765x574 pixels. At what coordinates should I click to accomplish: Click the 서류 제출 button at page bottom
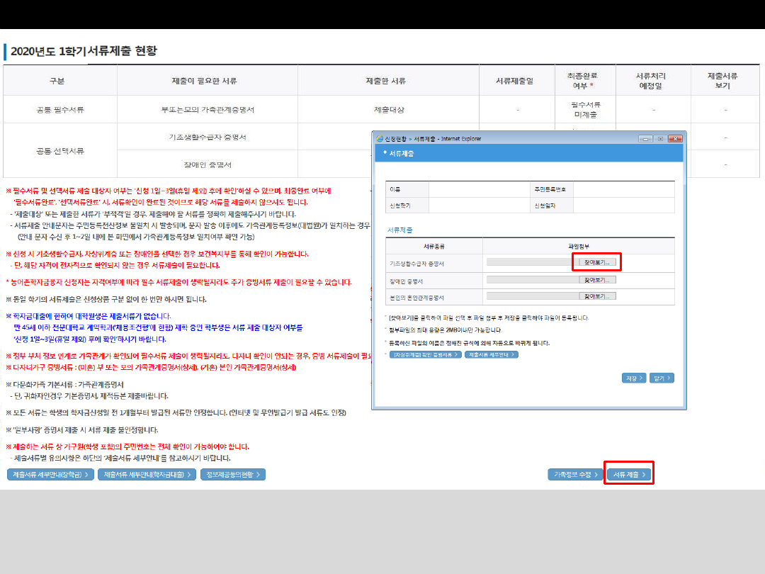tap(629, 474)
